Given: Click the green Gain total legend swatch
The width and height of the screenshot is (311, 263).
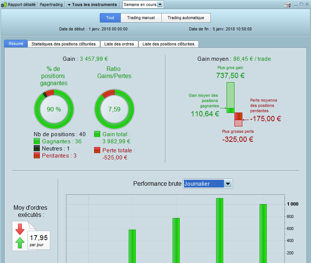Looking at the screenshot, I should (97, 134).
